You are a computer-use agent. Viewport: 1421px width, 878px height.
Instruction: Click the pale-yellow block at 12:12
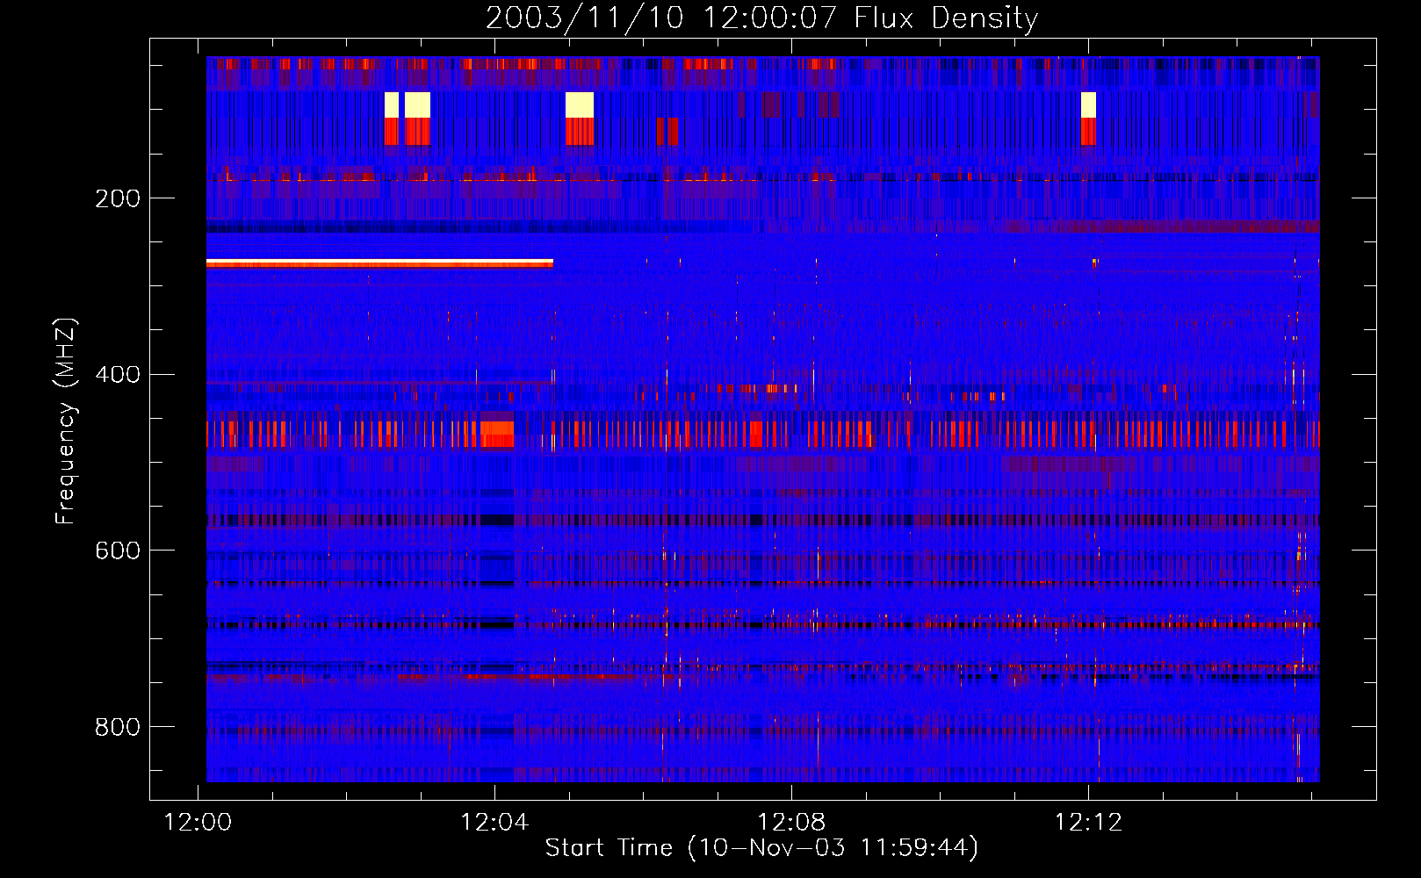pyautogui.click(x=1088, y=104)
